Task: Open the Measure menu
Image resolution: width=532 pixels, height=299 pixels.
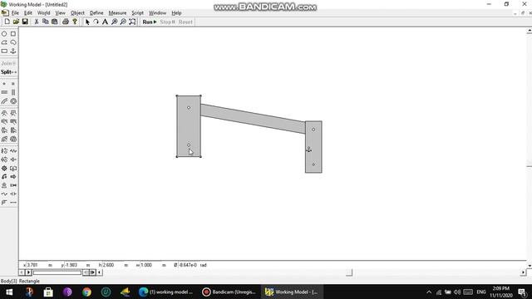Action: click(x=117, y=13)
